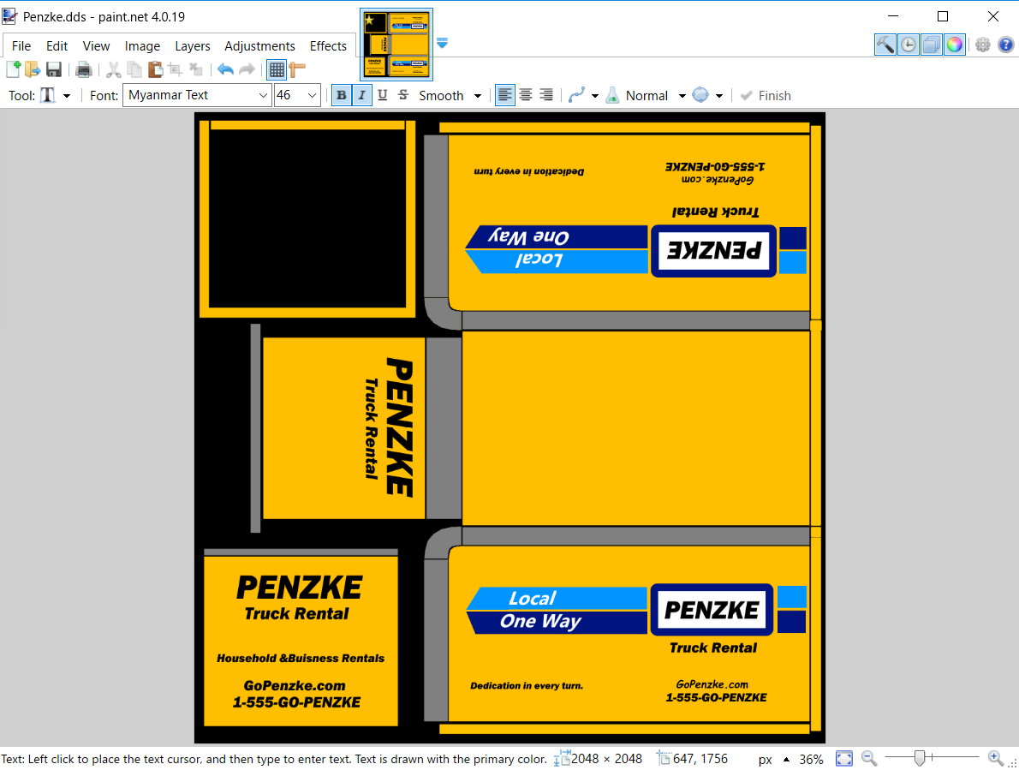Undo the last action with the Undo arrow
The width and height of the screenshot is (1019, 770).
(x=225, y=69)
